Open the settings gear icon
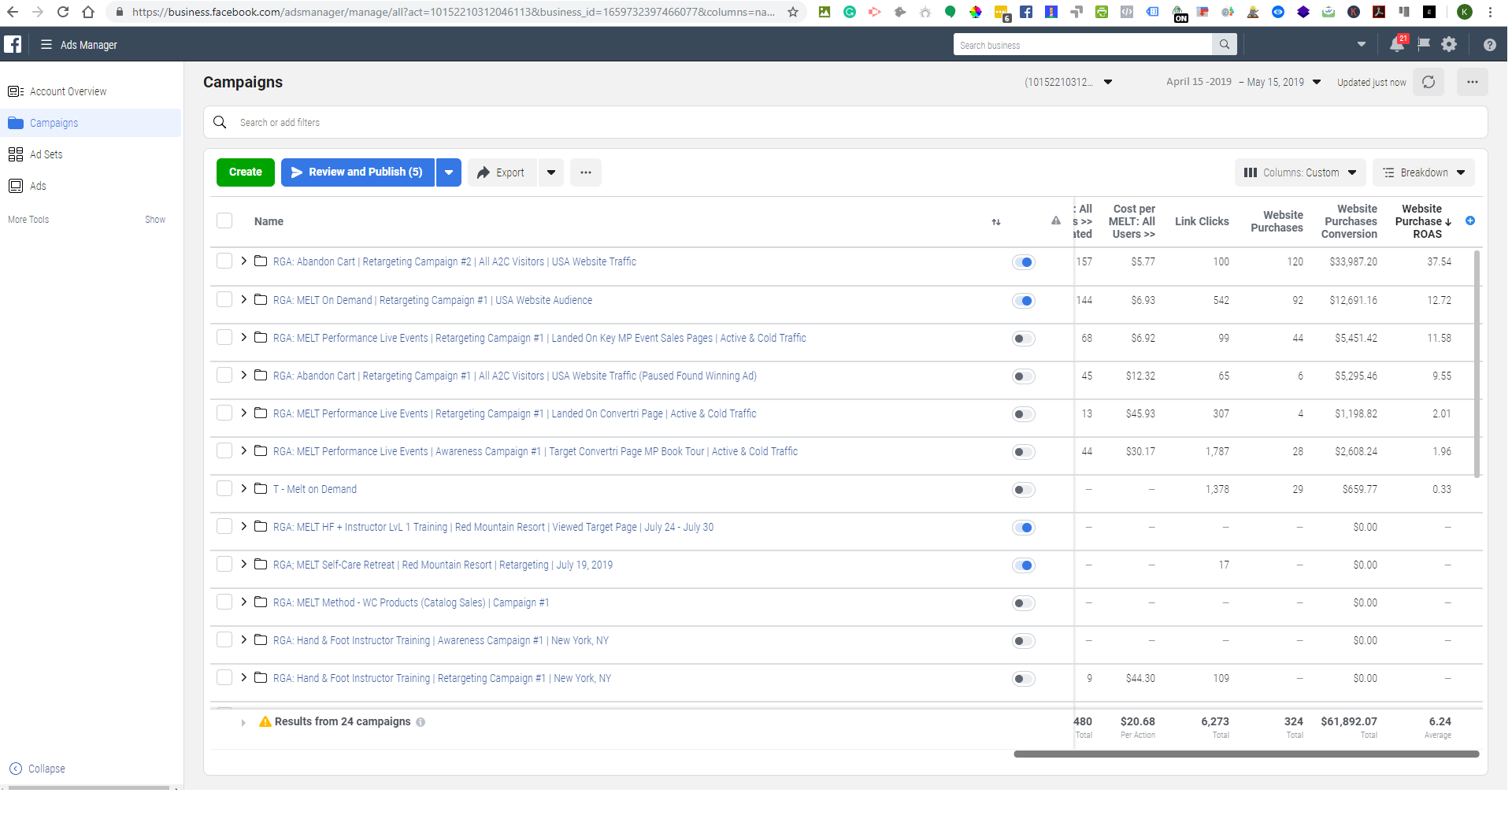 tap(1449, 45)
